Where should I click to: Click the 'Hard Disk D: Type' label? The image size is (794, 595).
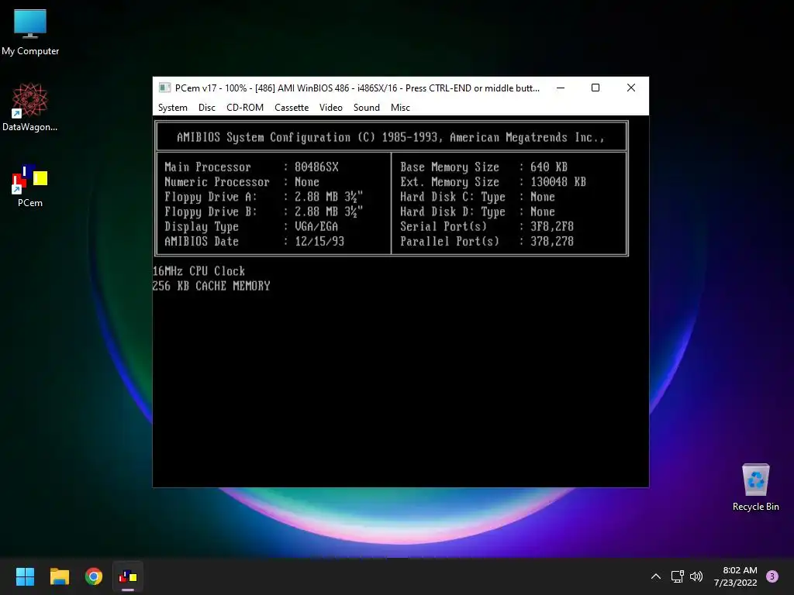[x=453, y=212]
